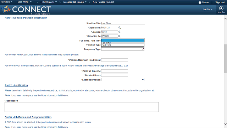Image resolution: width=227 pixels, height=128 pixels.
Task: Select Full-Time from the dropdown list
Action: point(123,43)
